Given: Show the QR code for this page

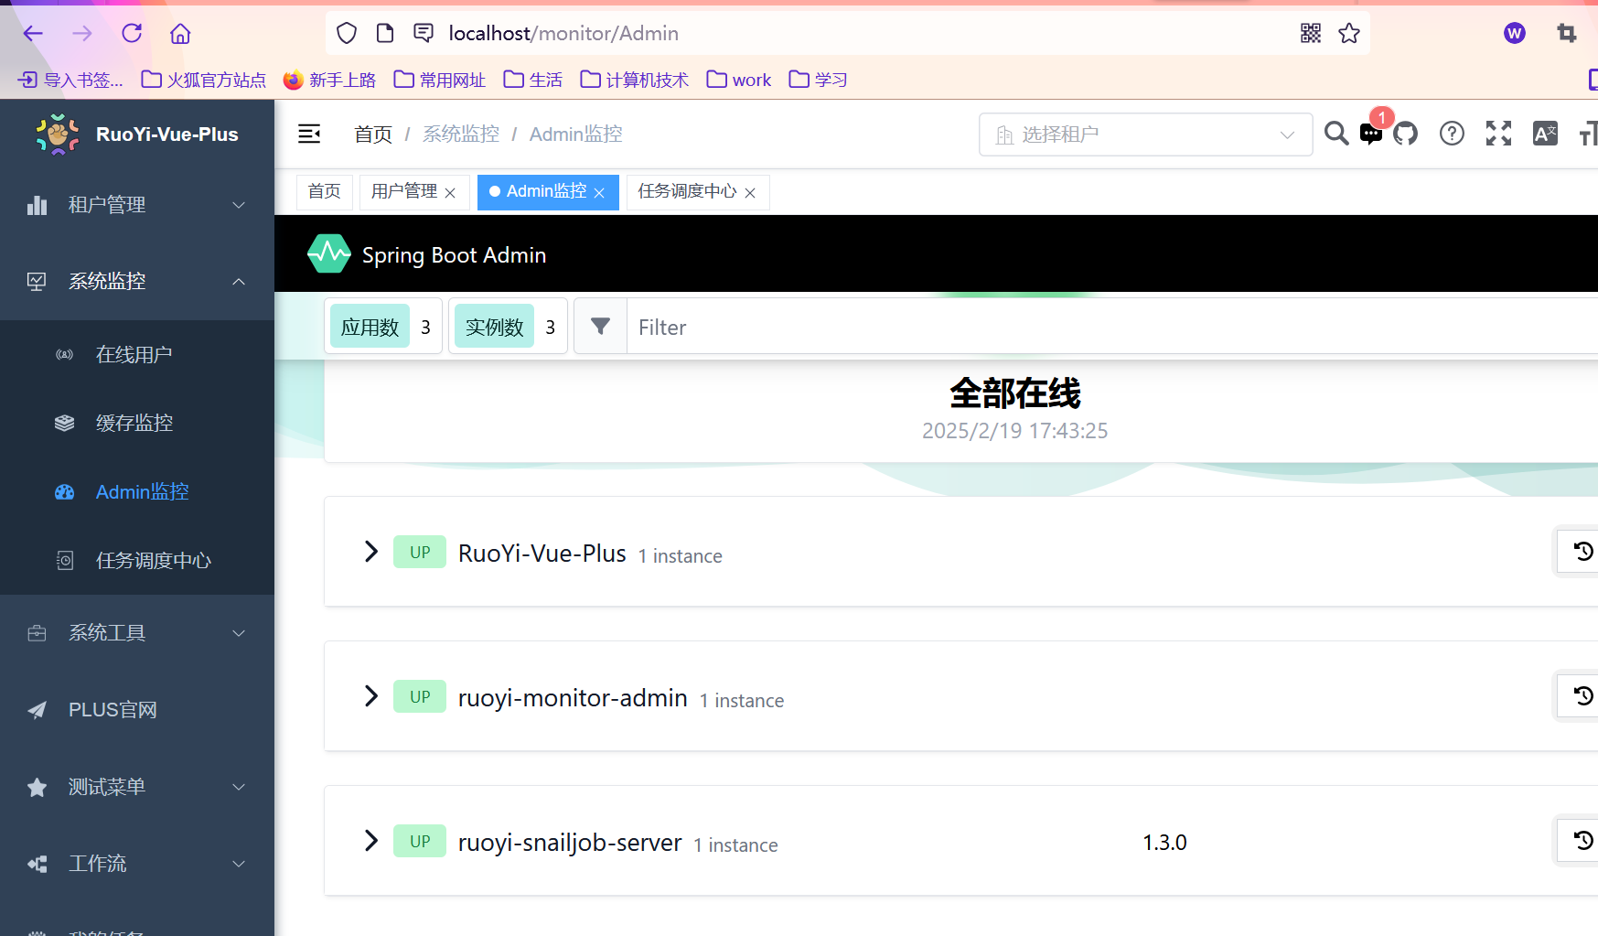Looking at the screenshot, I should 1311,34.
